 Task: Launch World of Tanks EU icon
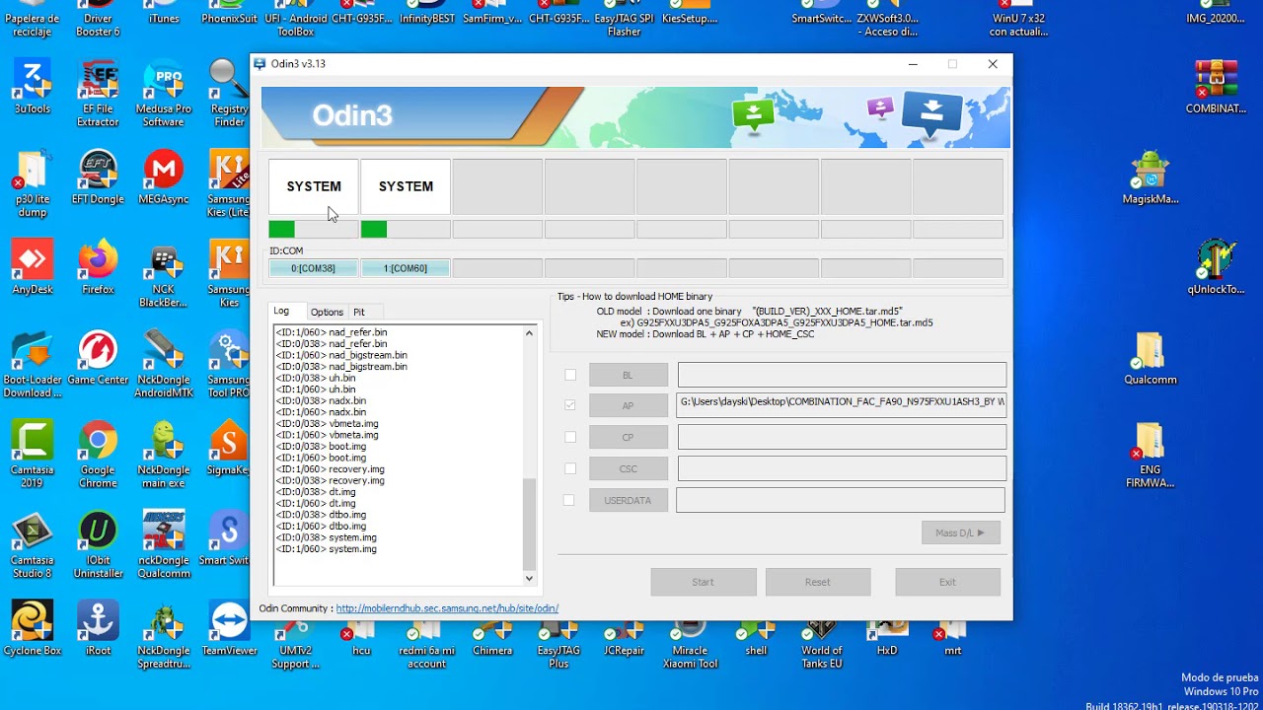click(x=821, y=644)
